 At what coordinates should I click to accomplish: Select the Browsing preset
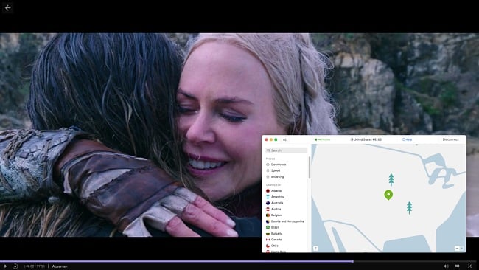[x=277, y=176]
